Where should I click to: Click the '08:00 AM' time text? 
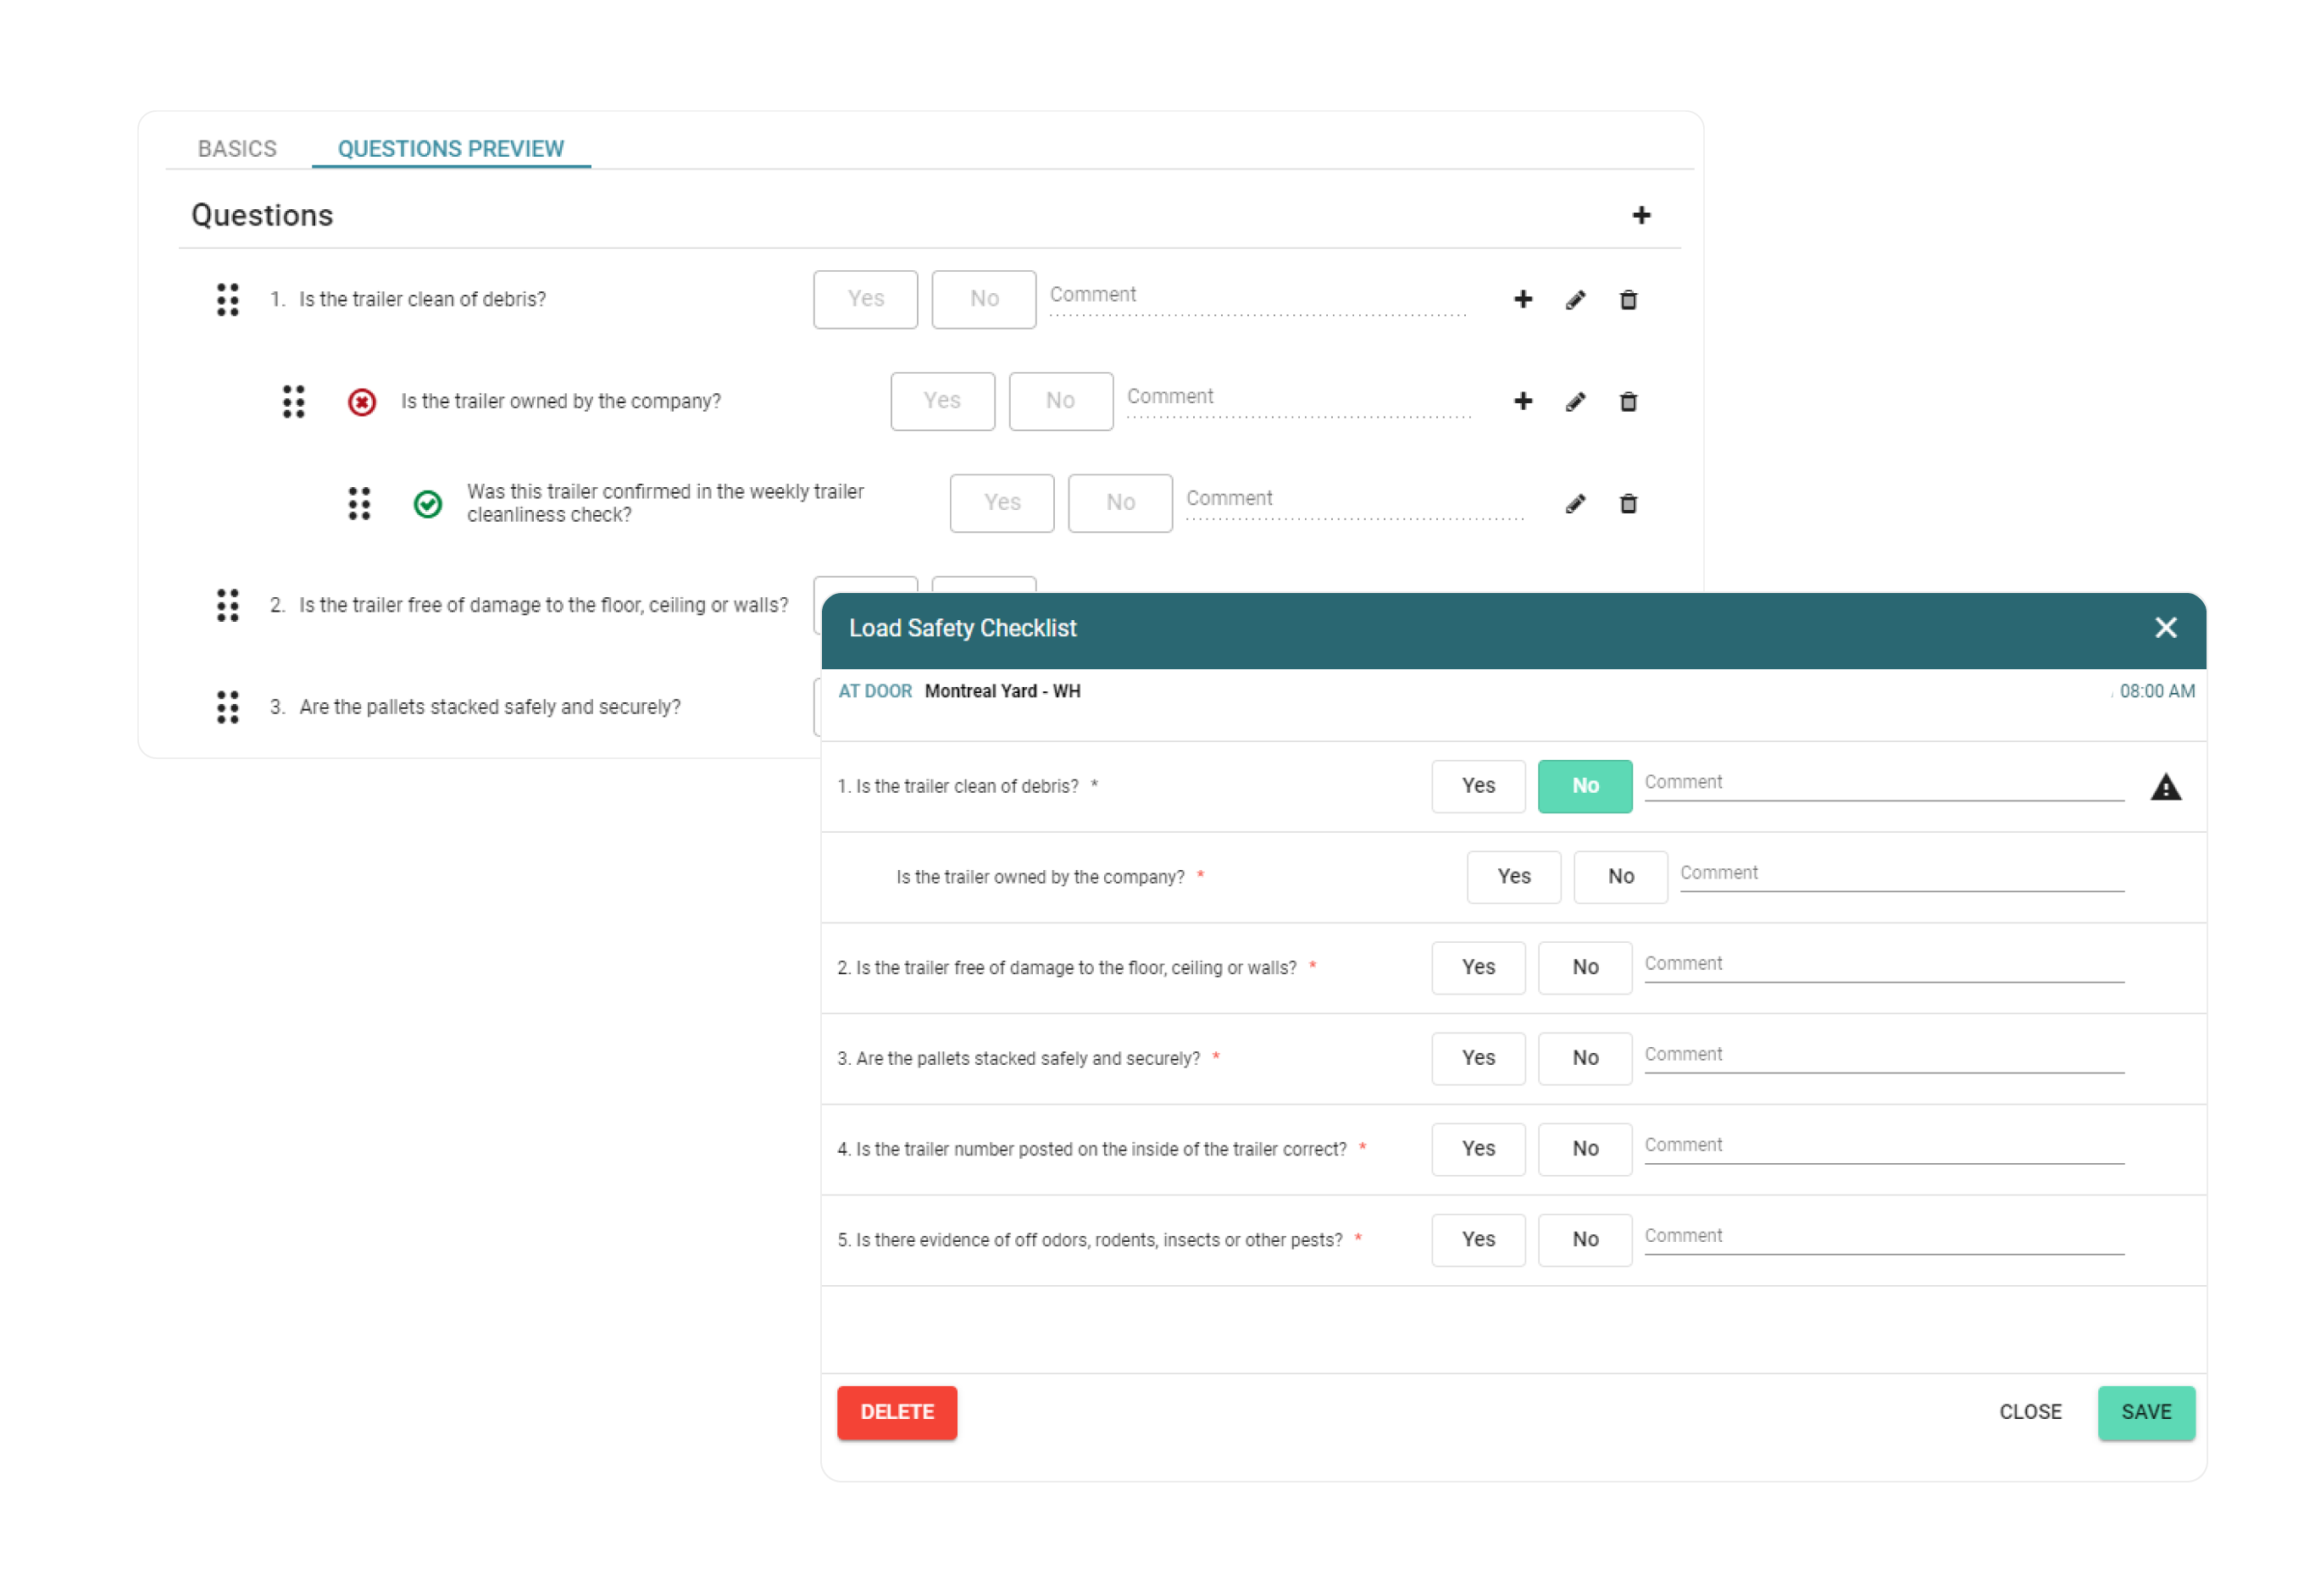click(x=2157, y=691)
